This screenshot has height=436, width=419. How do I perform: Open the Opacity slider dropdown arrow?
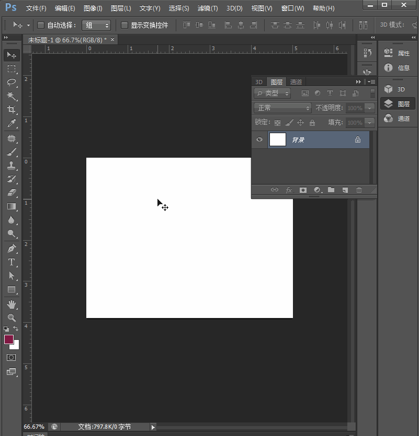[370, 108]
